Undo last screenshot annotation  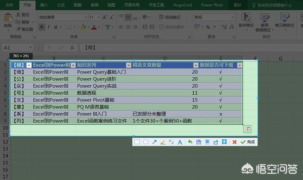pos(190,142)
